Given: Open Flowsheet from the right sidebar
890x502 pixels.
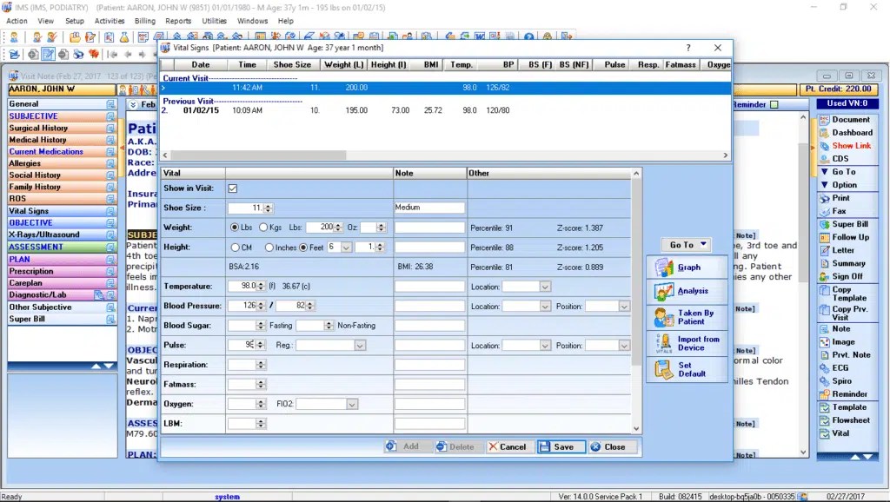Looking at the screenshot, I should coord(847,420).
